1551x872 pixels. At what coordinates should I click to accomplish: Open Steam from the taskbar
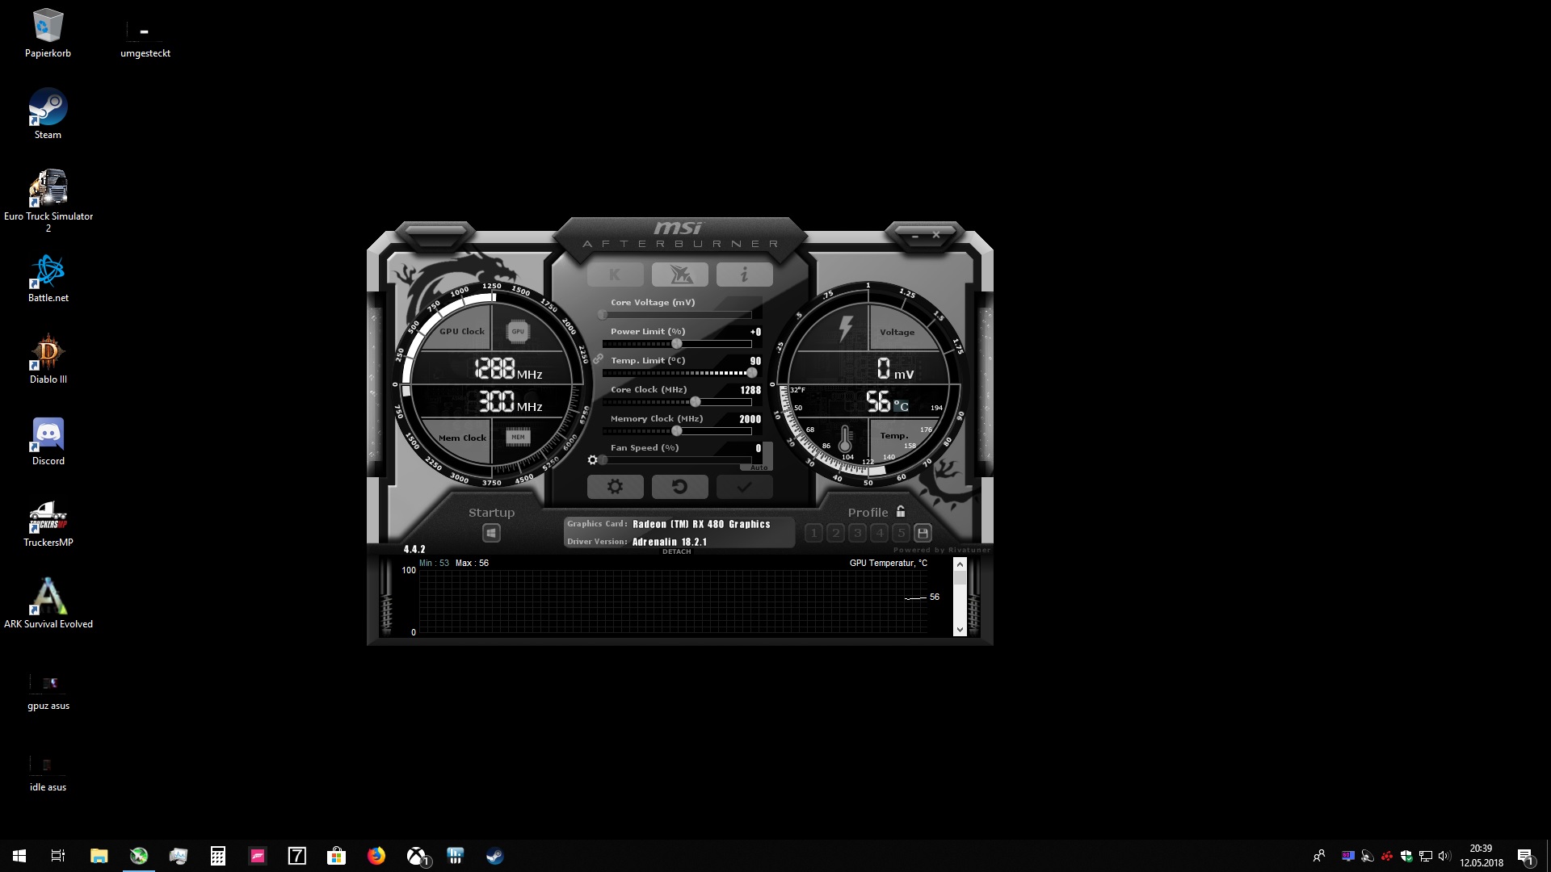(x=494, y=856)
